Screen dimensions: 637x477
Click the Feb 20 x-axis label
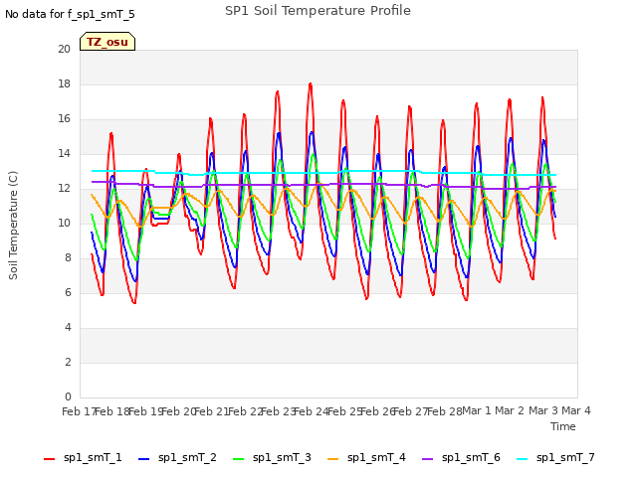coord(179,411)
